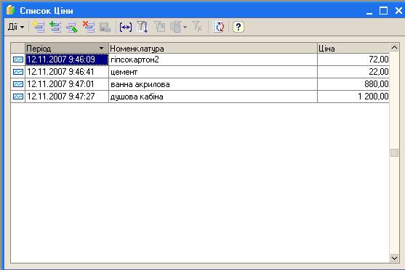Delete record red X icon
The height and width of the screenshot is (270, 405).
(89, 27)
